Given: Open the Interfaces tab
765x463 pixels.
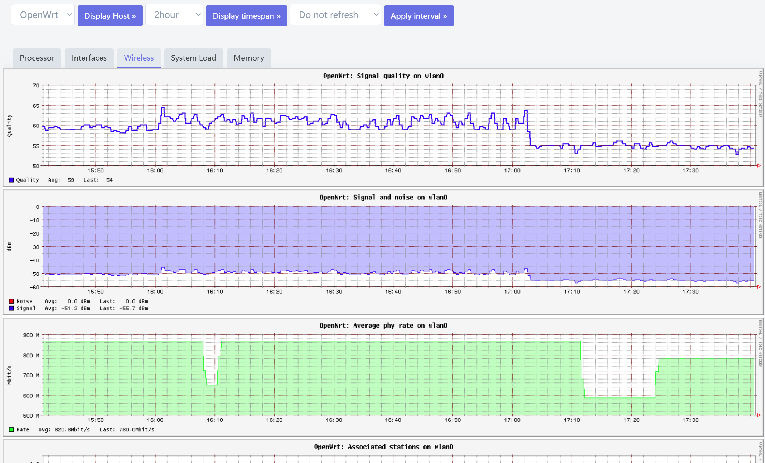Looking at the screenshot, I should coord(89,58).
